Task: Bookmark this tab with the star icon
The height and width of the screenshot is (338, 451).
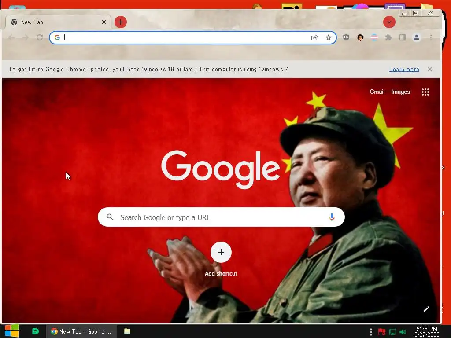Action: pyautogui.click(x=329, y=37)
